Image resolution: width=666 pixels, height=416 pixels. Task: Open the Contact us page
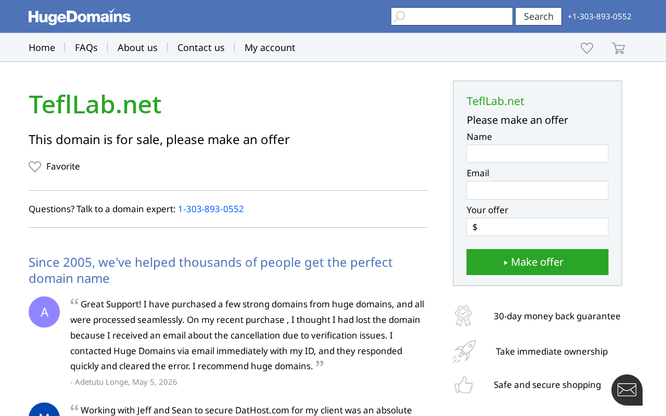(201, 47)
